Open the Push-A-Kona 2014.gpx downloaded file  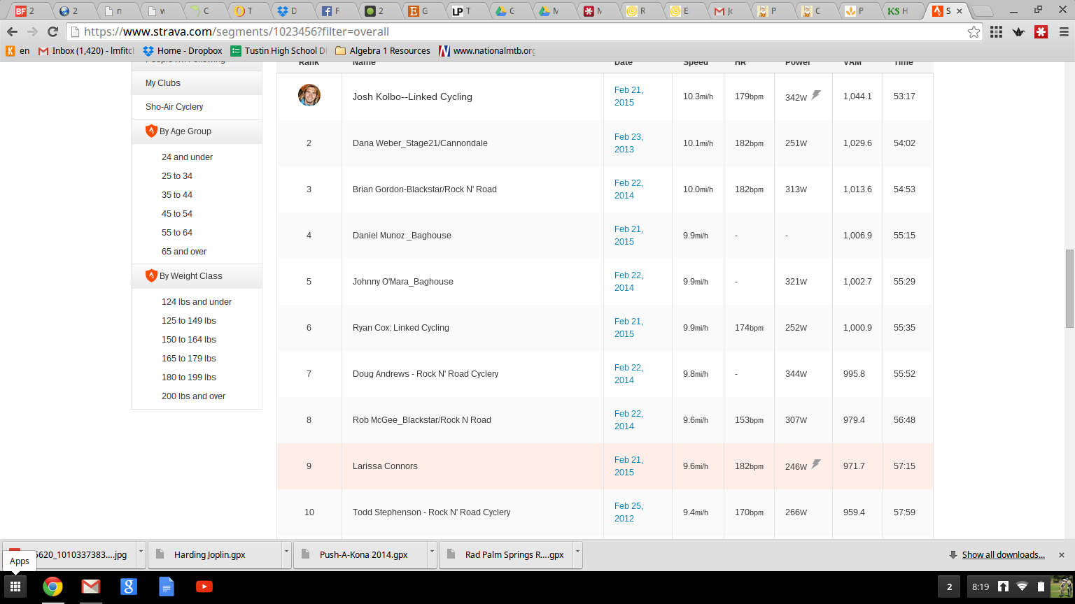pos(360,554)
